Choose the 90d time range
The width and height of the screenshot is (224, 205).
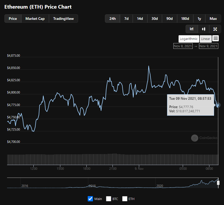(170, 19)
